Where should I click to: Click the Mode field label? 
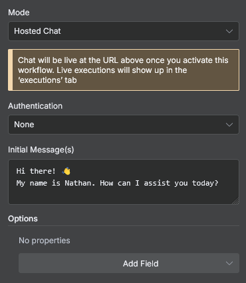(19, 13)
